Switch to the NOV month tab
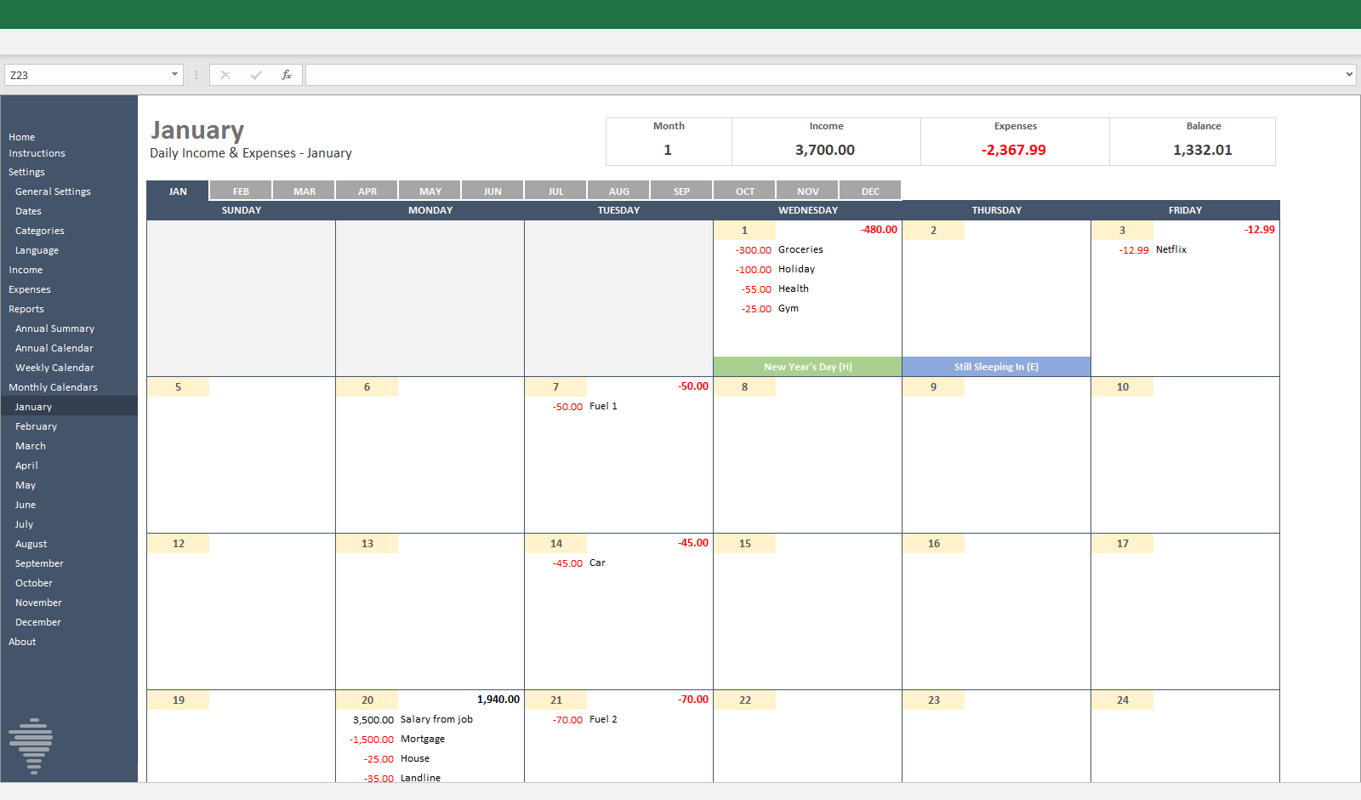Image resolution: width=1361 pixels, height=800 pixels. [x=807, y=191]
